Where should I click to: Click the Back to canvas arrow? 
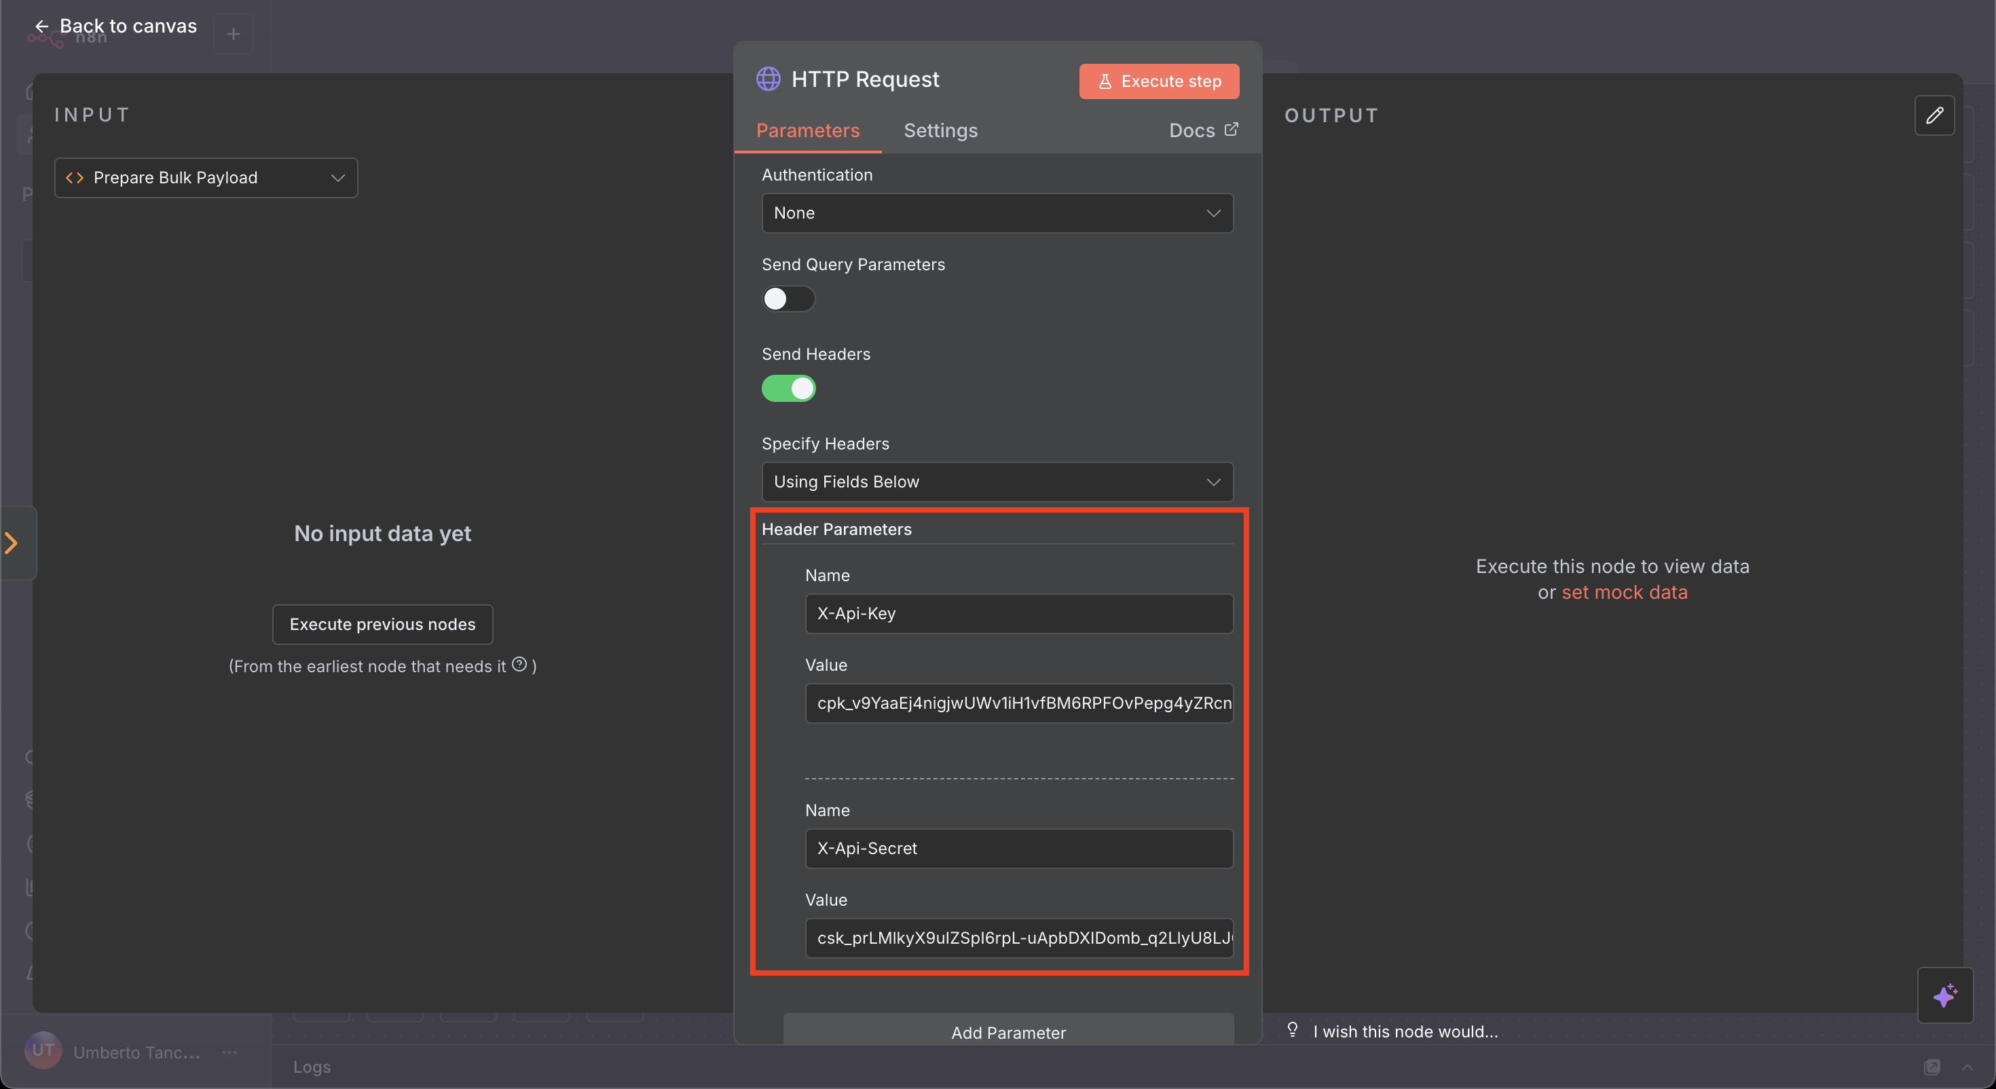tap(42, 26)
